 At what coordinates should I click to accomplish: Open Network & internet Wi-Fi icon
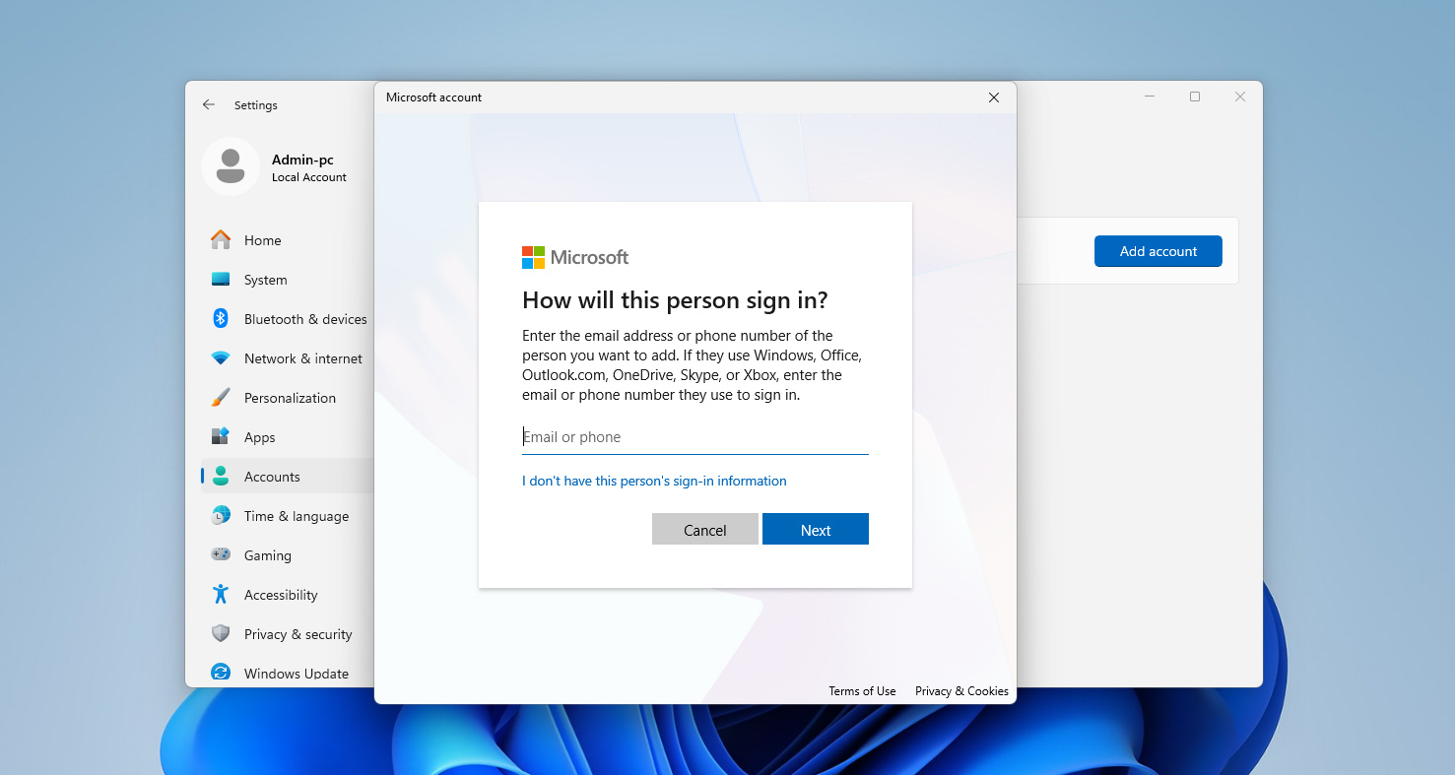(x=221, y=358)
